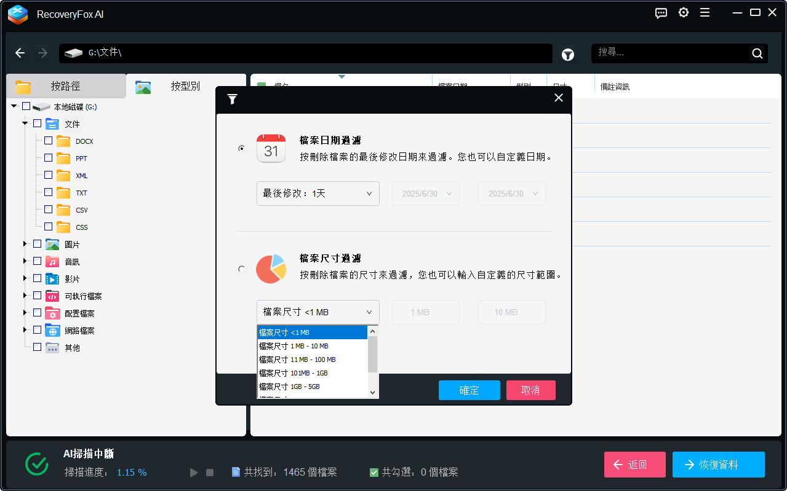Open the 最後修改：1天 dropdown

point(318,193)
